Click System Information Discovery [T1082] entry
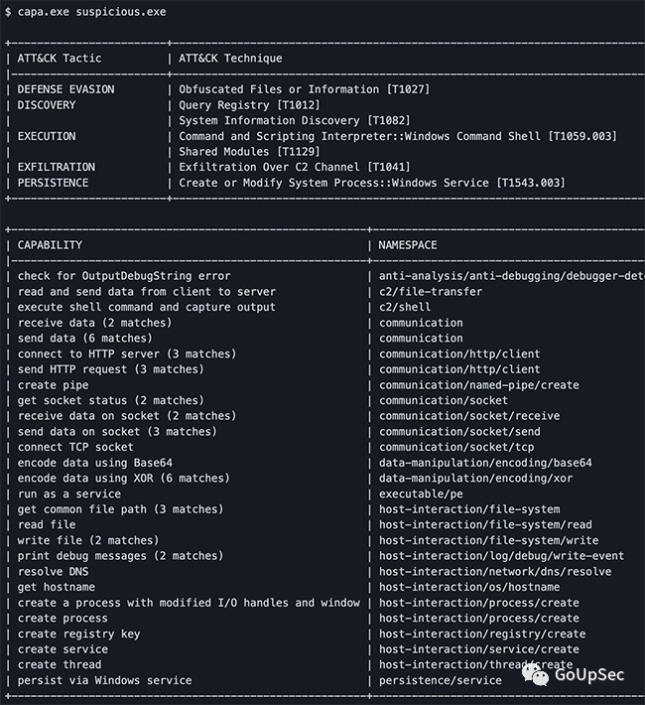This screenshot has height=705, width=645. 281,120
